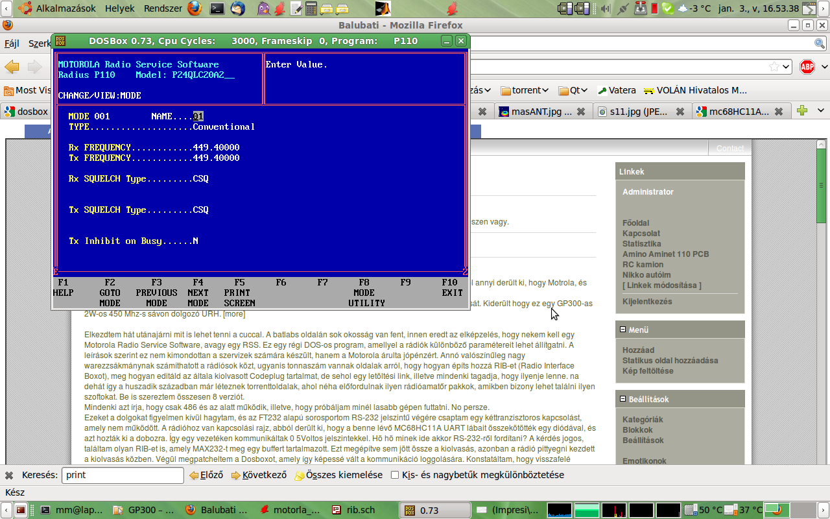Viewport: 830px width, 519px height.
Task: Open the Vatera bookmark
Action: click(617, 90)
